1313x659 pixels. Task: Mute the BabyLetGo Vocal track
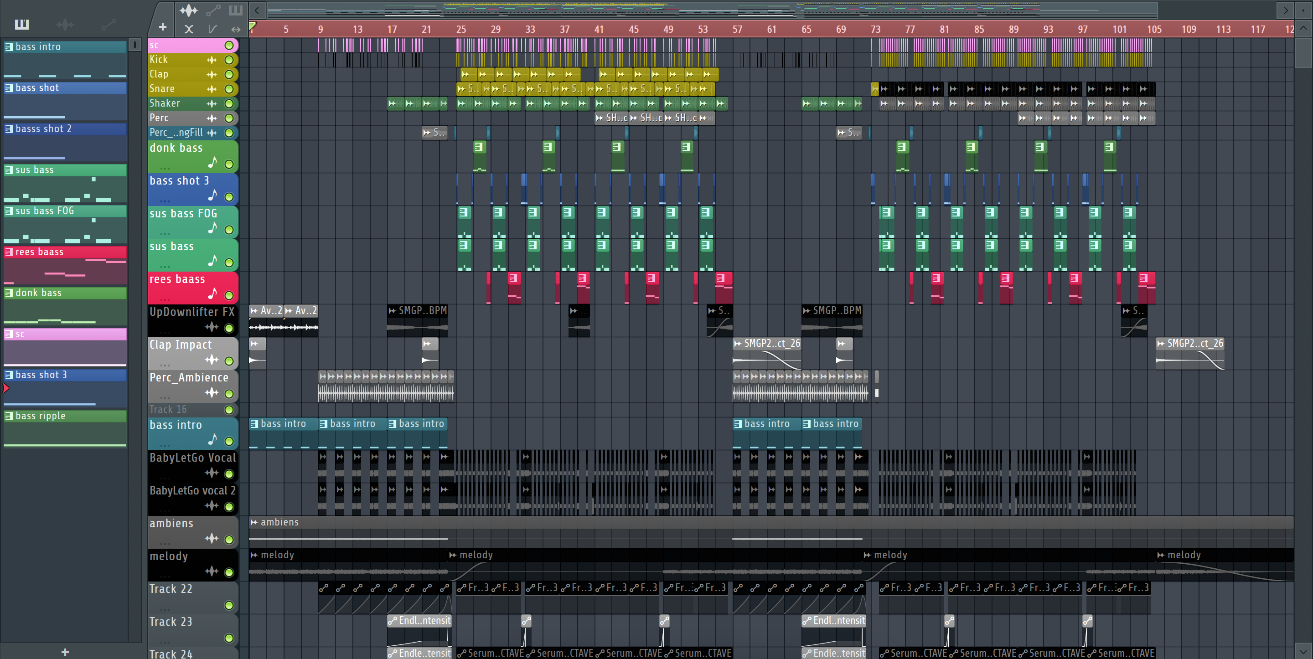[229, 474]
